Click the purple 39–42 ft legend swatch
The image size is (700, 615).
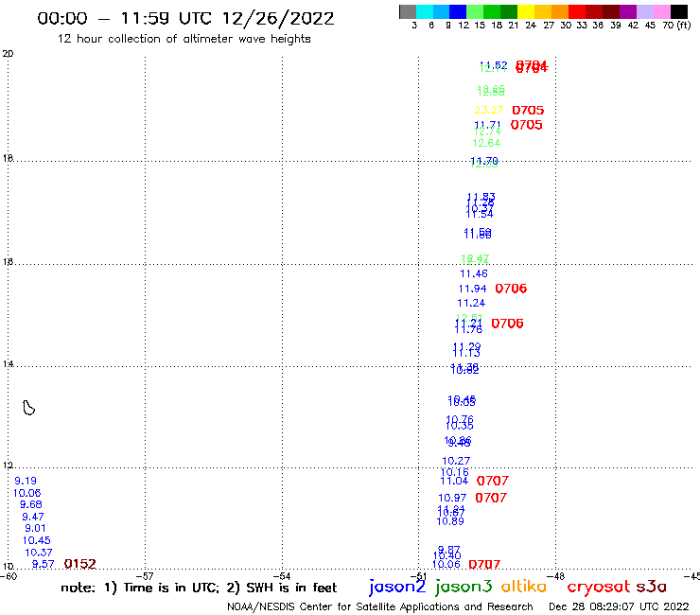pyautogui.click(x=627, y=11)
